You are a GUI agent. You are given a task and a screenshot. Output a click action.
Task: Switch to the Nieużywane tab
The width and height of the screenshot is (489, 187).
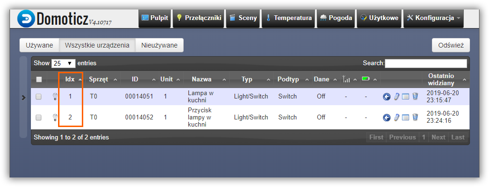coord(159,45)
